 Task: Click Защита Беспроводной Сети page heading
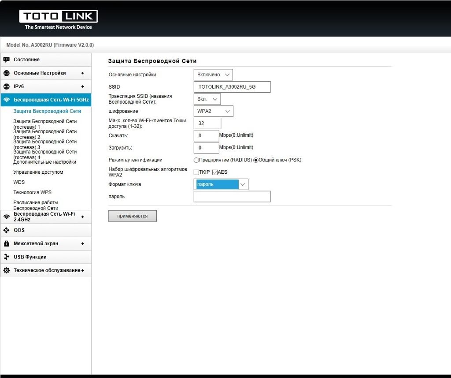pos(152,61)
